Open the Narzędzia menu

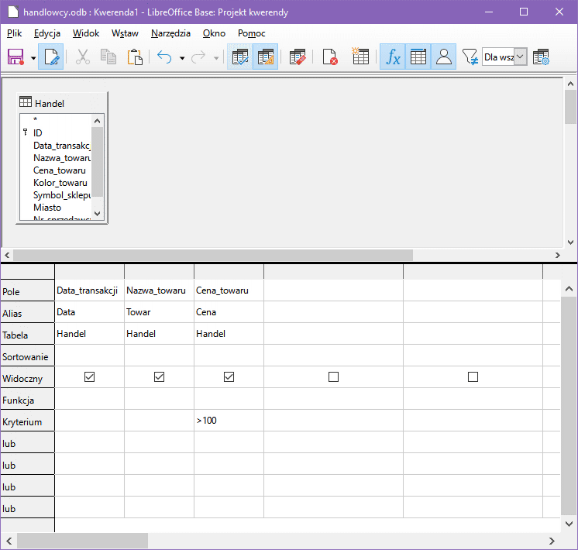[170, 33]
